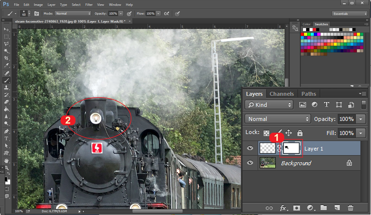Select Layer 1 mask thumbnail

click(x=291, y=148)
